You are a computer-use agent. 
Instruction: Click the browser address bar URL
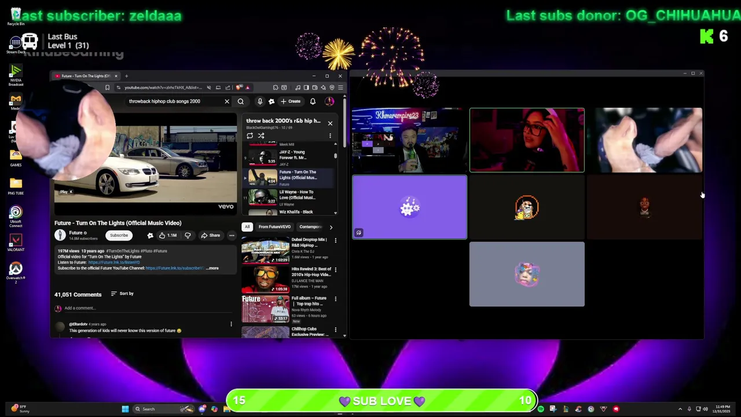[162, 87]
